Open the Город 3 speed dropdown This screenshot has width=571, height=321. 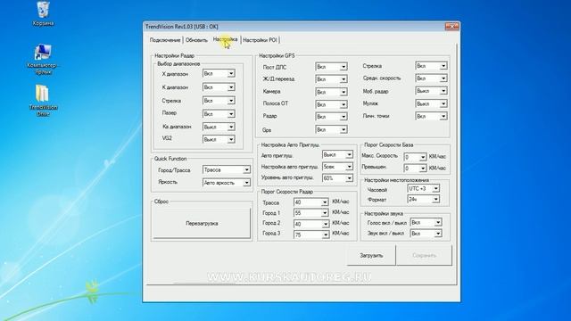pos(311,235)
